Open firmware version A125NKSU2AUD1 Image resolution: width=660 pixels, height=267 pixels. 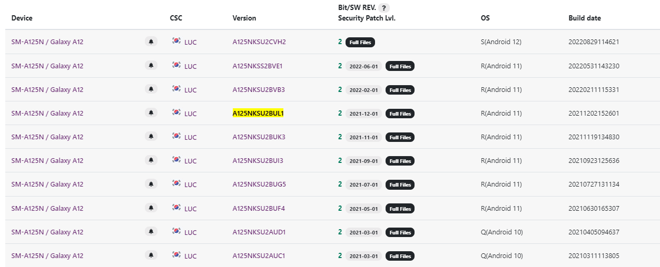(x=259, y=232)
